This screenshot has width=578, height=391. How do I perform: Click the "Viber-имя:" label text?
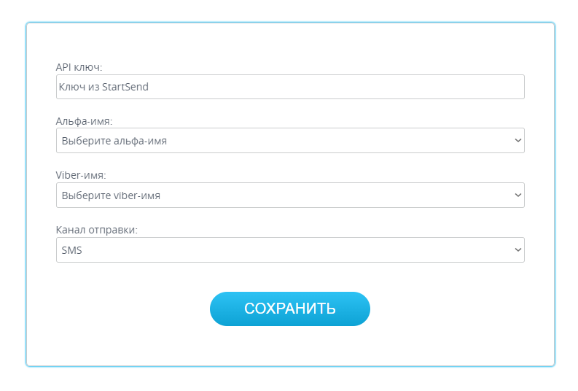coord(81,176)
